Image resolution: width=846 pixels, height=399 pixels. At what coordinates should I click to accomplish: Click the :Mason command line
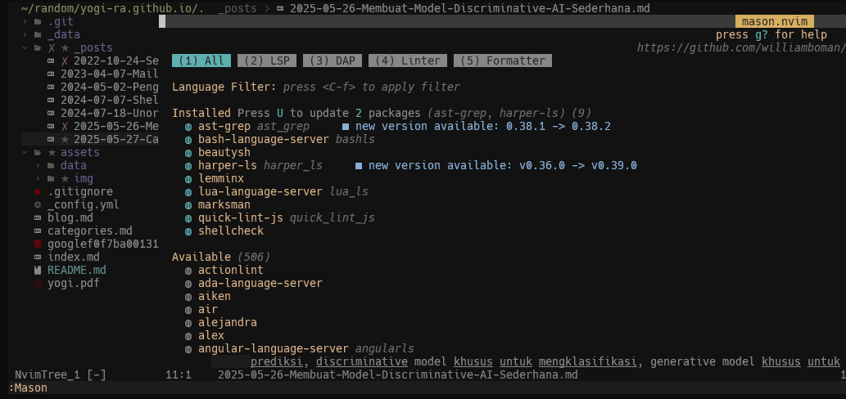28,388
